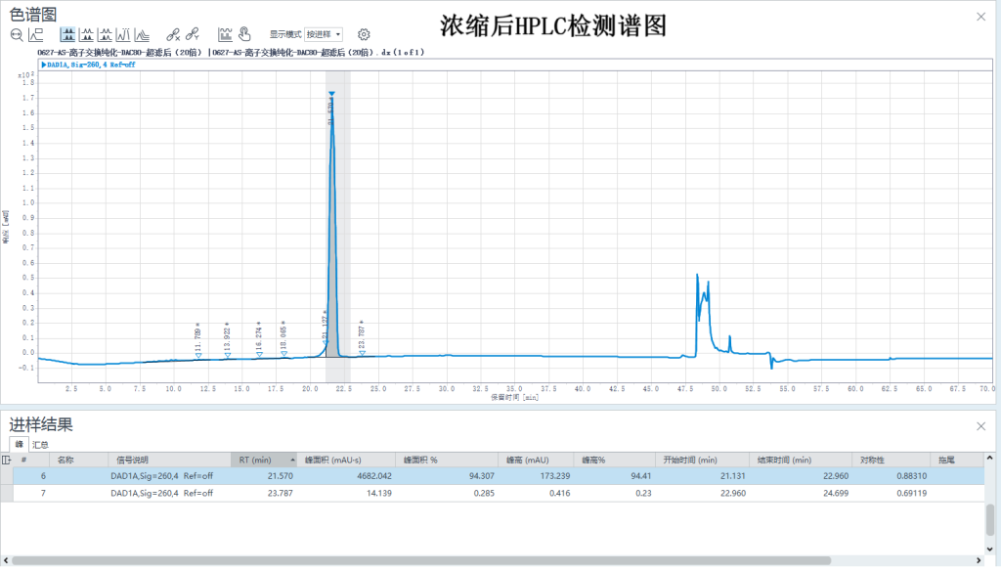
Task: Click the link Y-axis icon
Action: (193, 34)
